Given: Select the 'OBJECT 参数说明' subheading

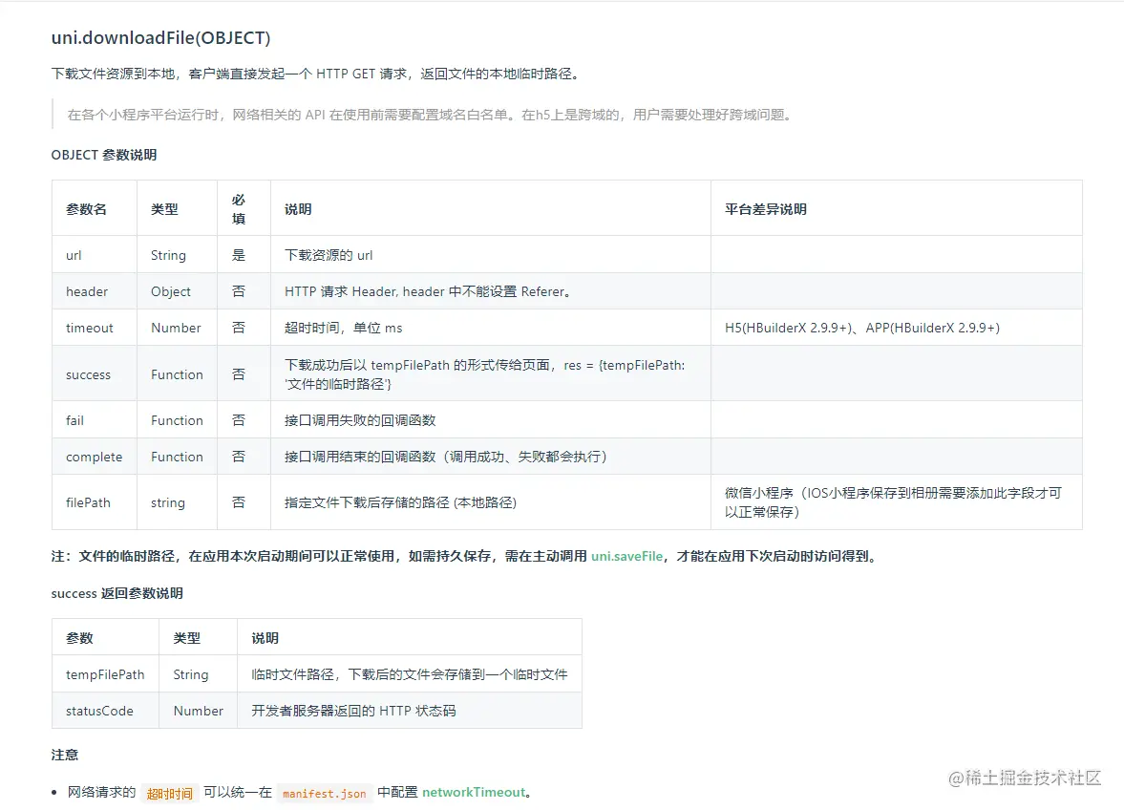Looking at the screenshot, I should (104, 155).
